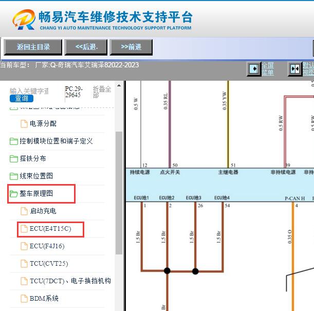Open the 启动充电 diagram
314x311 pixels.
[43, 211]
